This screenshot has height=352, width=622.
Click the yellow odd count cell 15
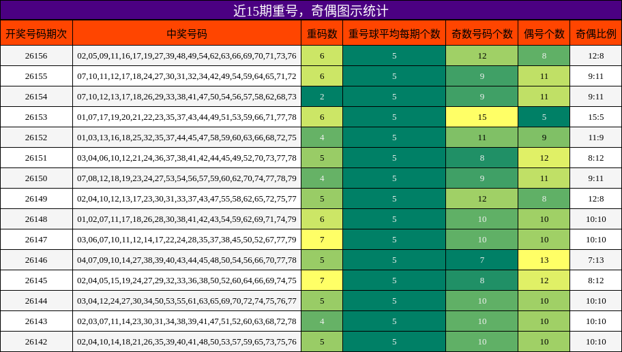tap(482, 117)
